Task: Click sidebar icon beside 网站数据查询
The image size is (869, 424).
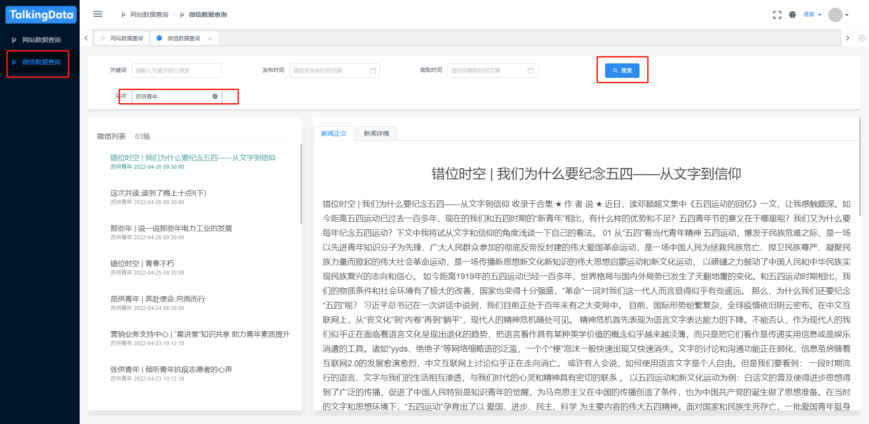Action: [x=14, y=40]
